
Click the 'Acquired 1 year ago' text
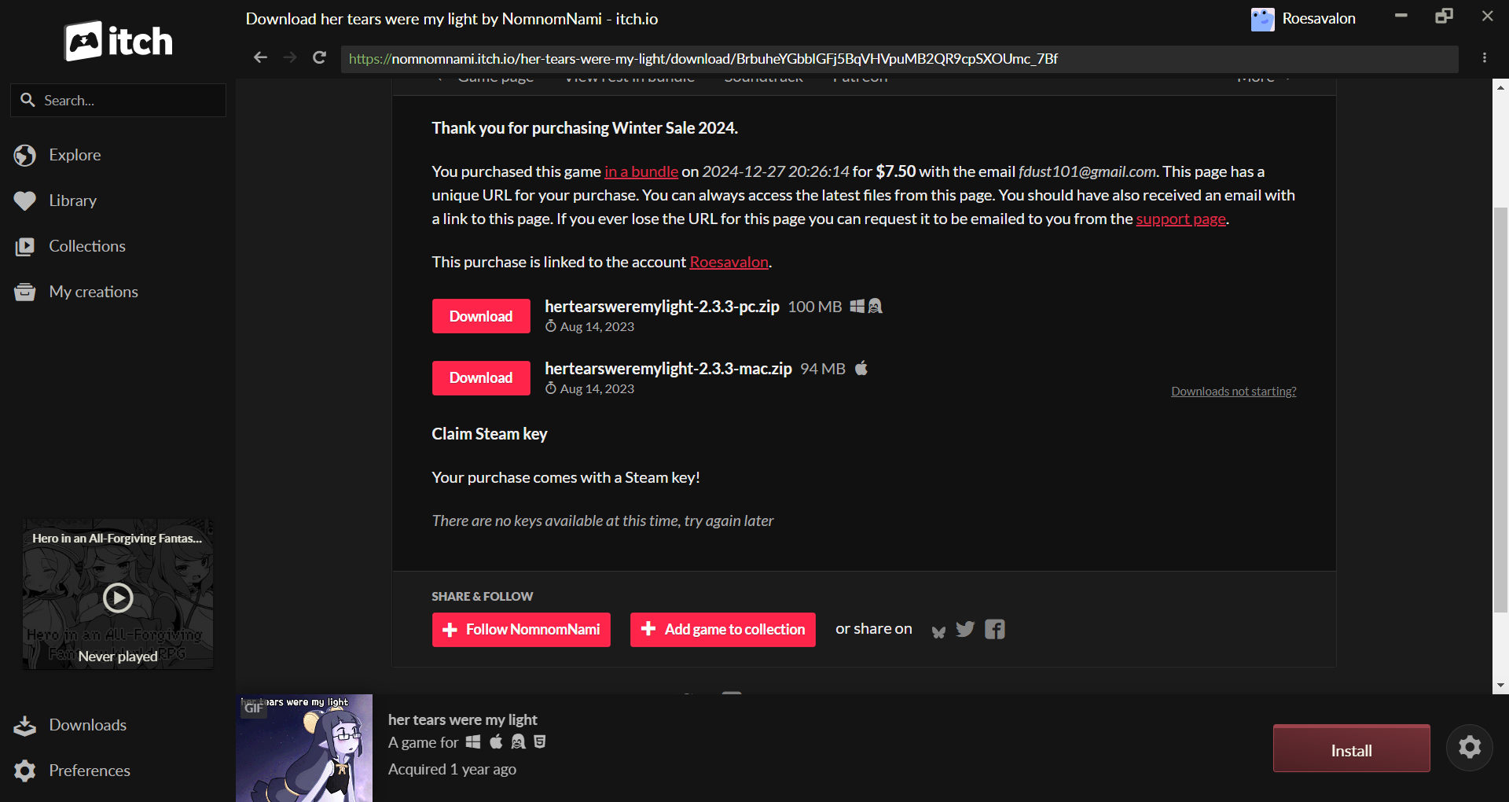[453, 769]
